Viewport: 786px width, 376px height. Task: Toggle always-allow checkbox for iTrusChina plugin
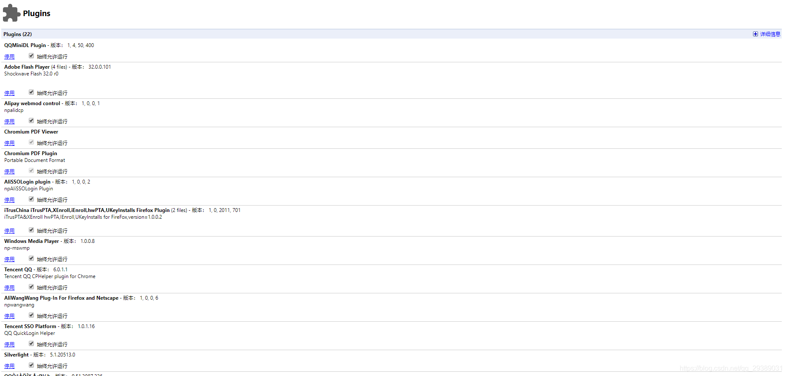point(31,230)
